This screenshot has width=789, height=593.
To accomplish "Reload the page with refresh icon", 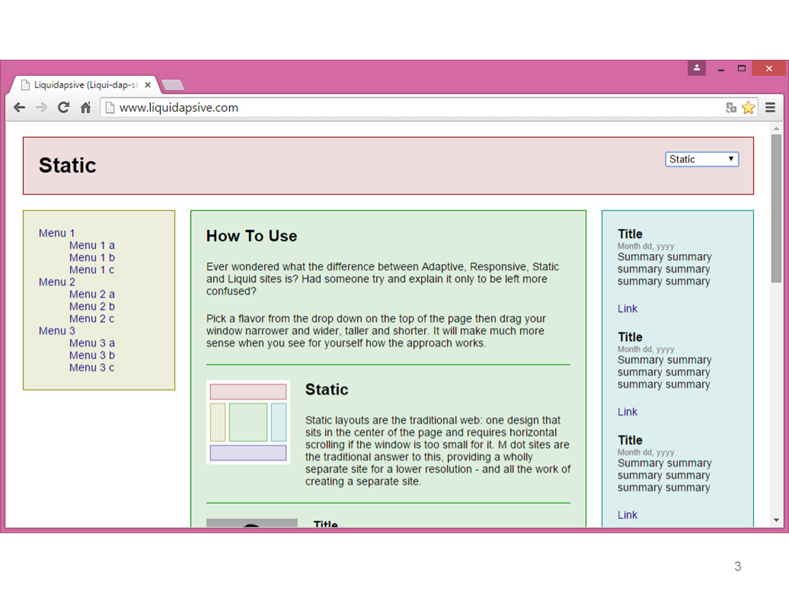I will tap(63, 108).
